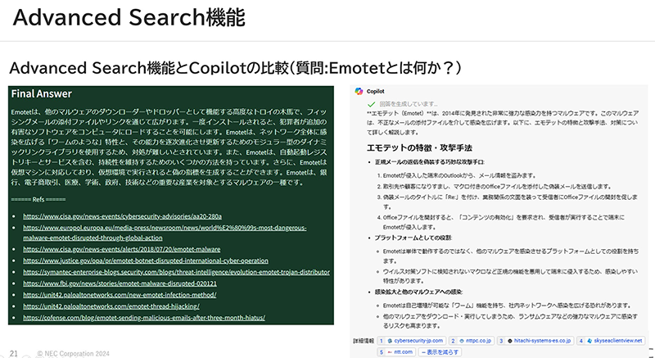Viewport: 655px width, 358px height.
Task: Click the Advanced Search機能とCopilotの比較 subtitle
Action: coord(235,68)
